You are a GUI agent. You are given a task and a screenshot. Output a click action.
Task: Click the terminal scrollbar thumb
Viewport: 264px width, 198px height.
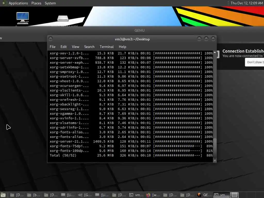point(215,148)
